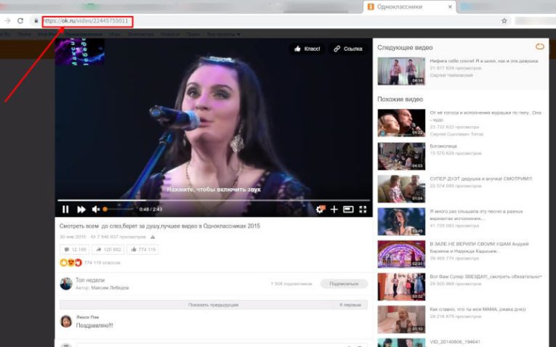
Task: Share the video via counter 120 882
Action: (108, 249)
